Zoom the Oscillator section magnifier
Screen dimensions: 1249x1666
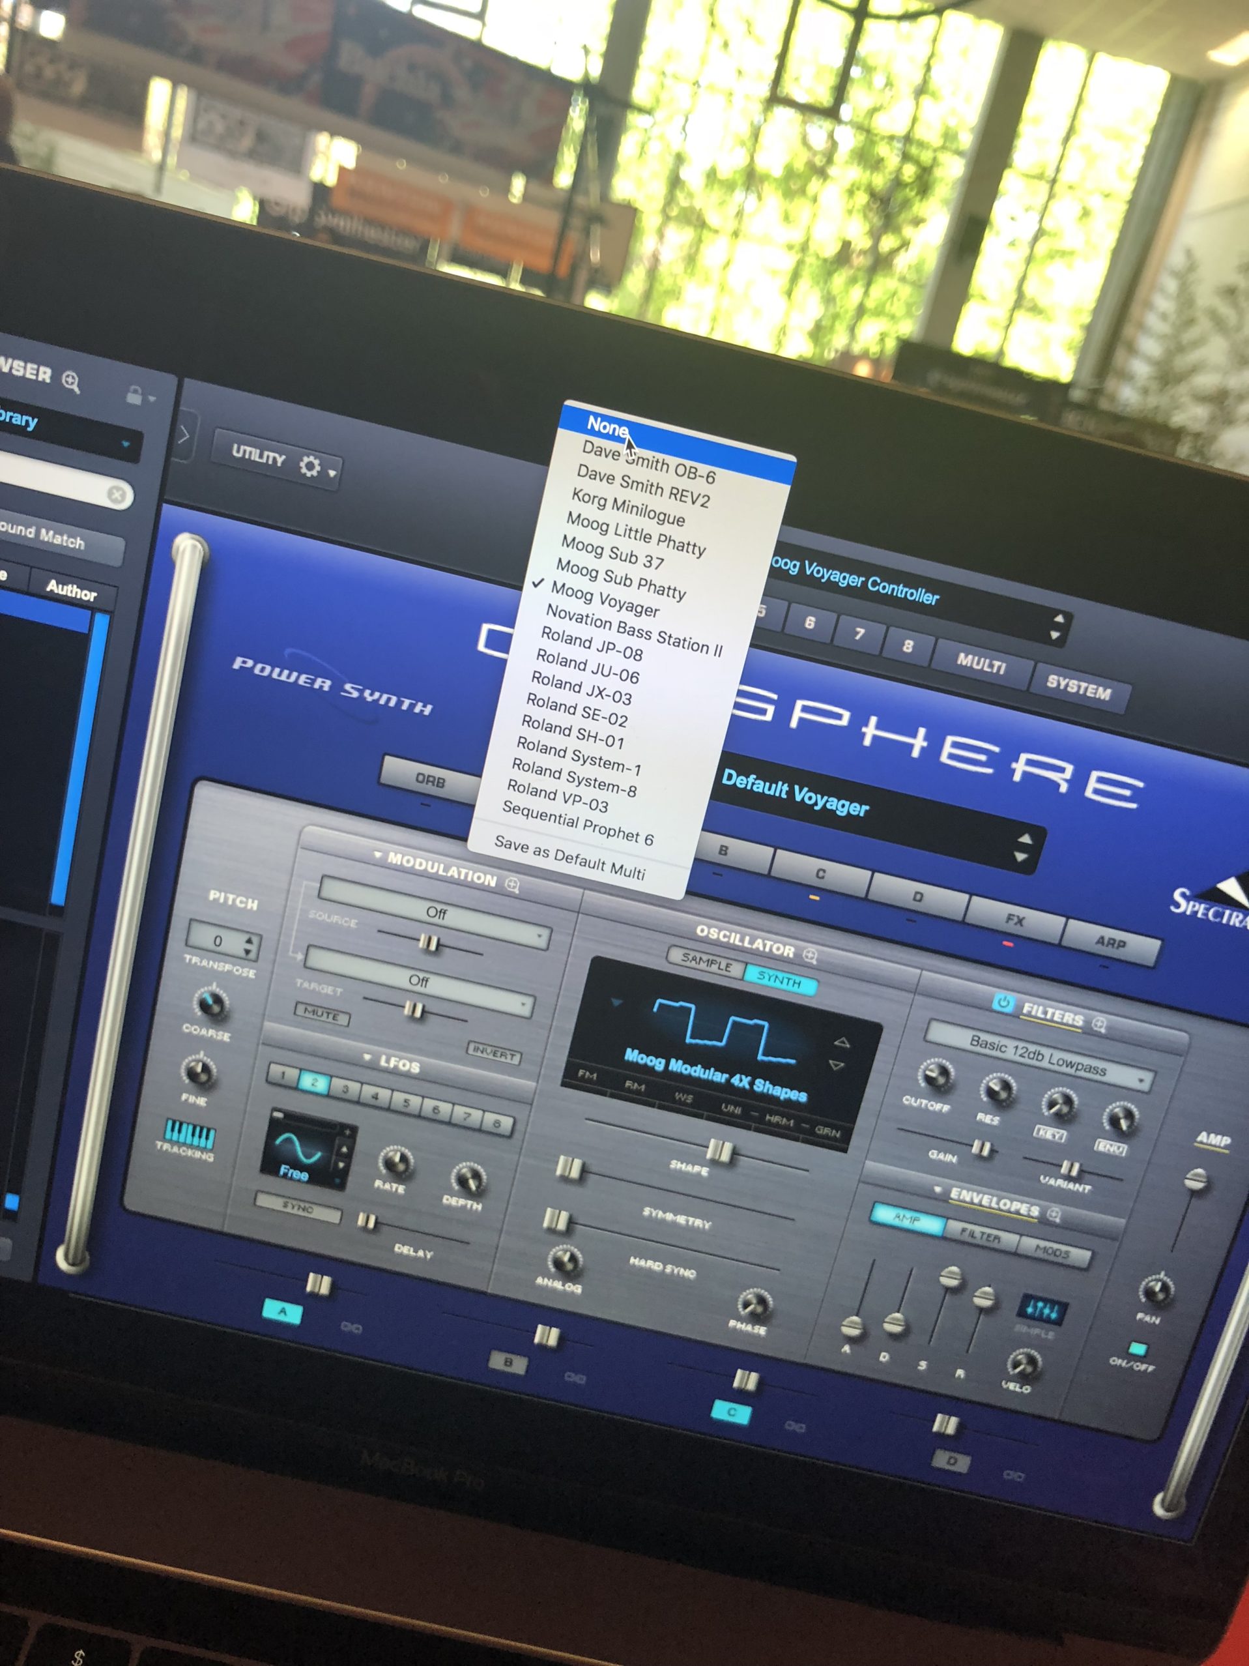click(x=810, y=955)
